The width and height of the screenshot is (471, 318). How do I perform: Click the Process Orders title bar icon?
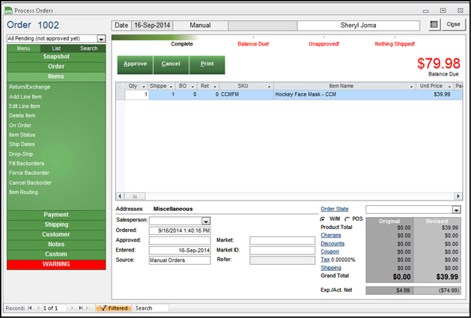(x=7, y=10)
